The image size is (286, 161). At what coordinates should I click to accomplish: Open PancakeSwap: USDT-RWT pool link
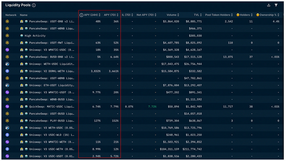[x=52, y=43]
